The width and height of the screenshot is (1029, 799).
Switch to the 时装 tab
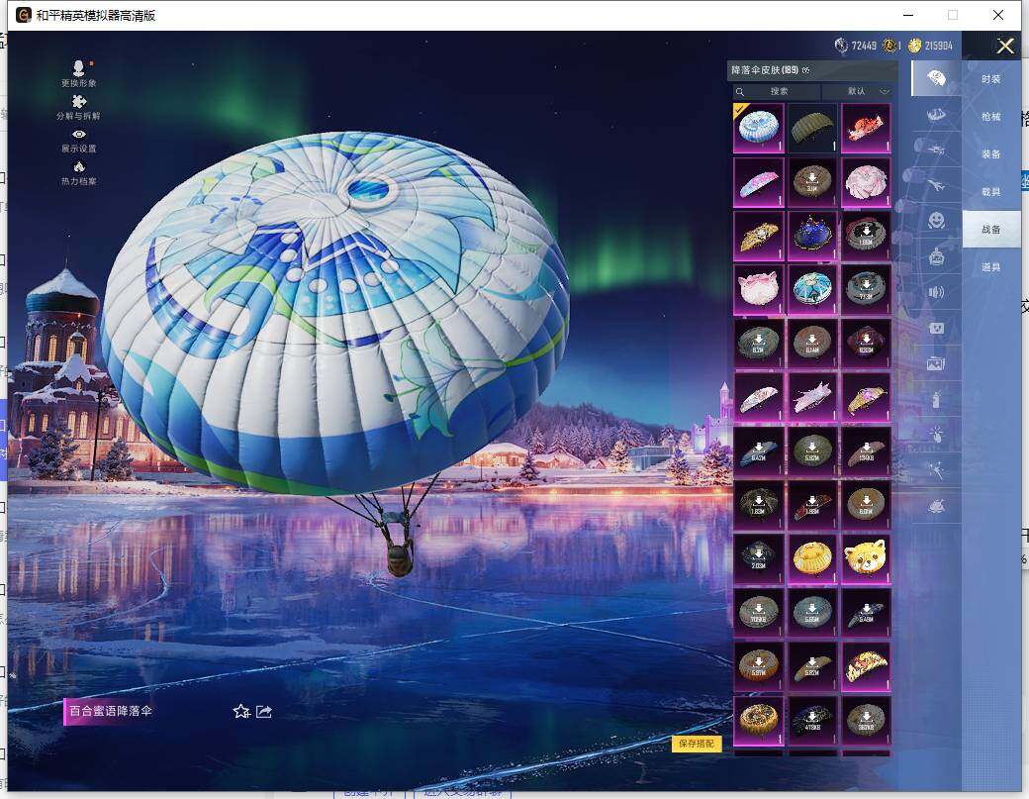(991, 79)
